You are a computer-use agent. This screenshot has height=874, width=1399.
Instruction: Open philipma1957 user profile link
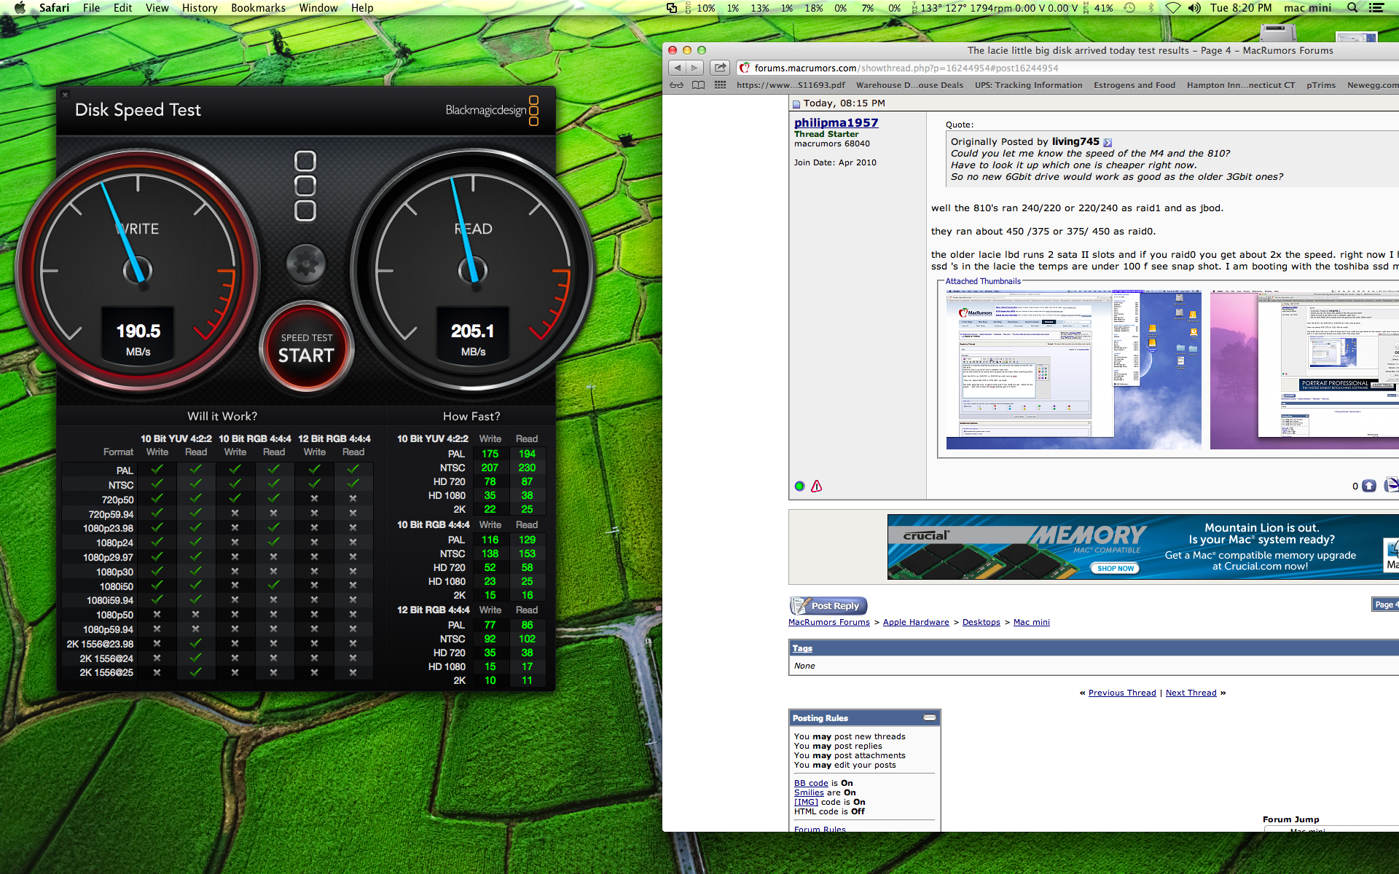(836, 122)
